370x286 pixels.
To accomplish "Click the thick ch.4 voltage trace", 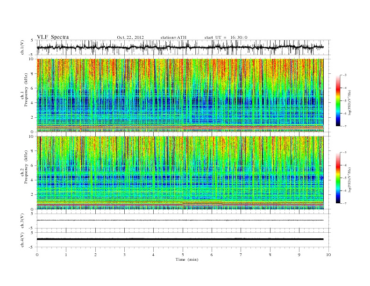I will (x=180, y=239).
